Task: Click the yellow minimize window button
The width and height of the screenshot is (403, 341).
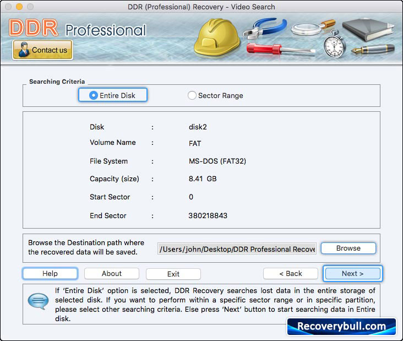Action: click(x=19, y=7)
